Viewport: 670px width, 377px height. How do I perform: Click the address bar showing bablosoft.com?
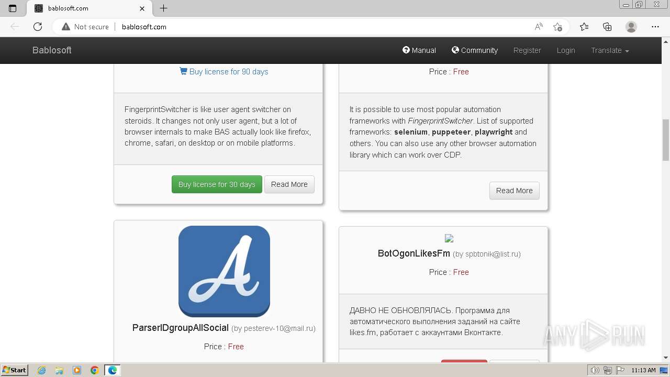(x=144, y=27)
